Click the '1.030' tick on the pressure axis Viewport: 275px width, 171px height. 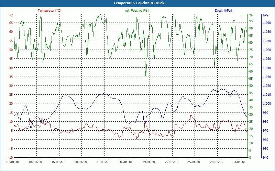[267, 77]
